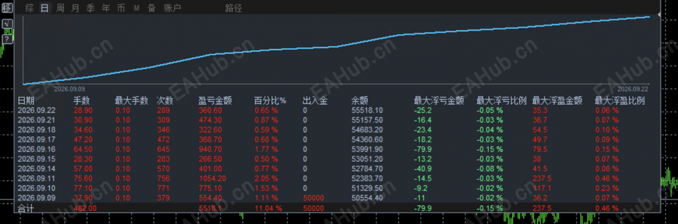Open the 币 currency tab
678x224 pixels.
(121, 8)
